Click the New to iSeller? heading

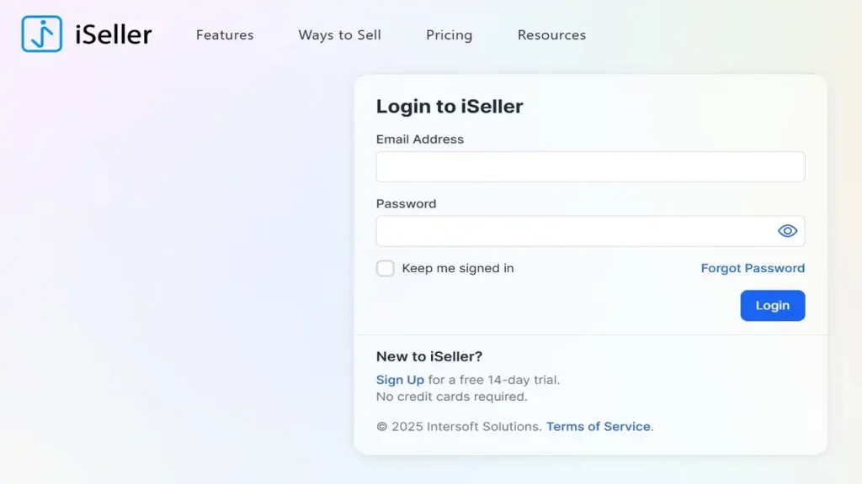click(429, 357)
